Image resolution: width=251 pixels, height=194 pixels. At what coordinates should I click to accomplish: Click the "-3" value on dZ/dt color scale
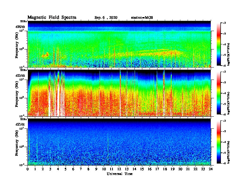pos(224,131)
